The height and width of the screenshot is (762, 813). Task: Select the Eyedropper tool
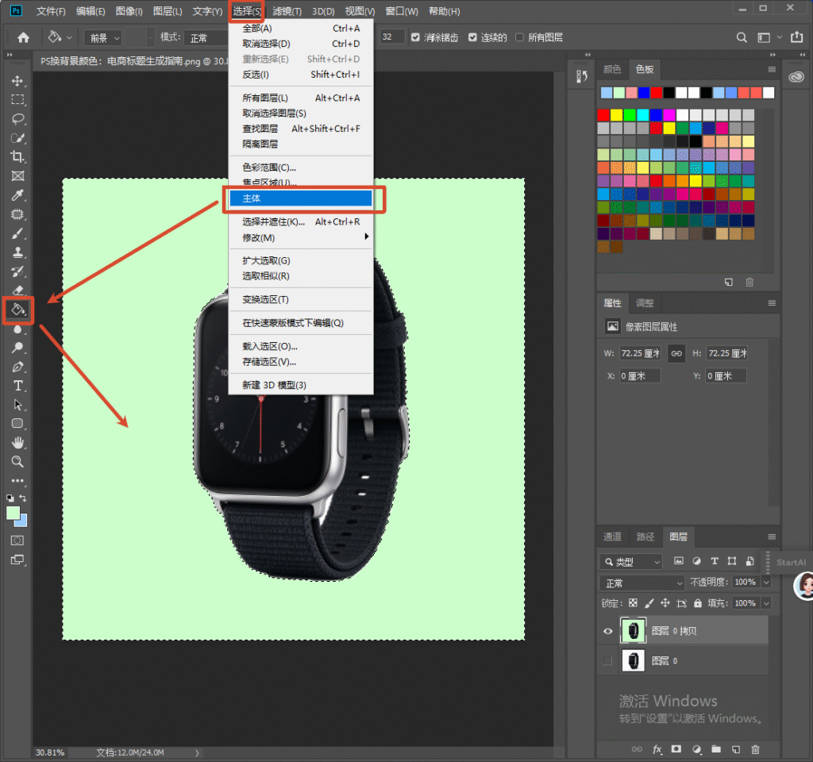pyautogui.click(x=17, y=195)
